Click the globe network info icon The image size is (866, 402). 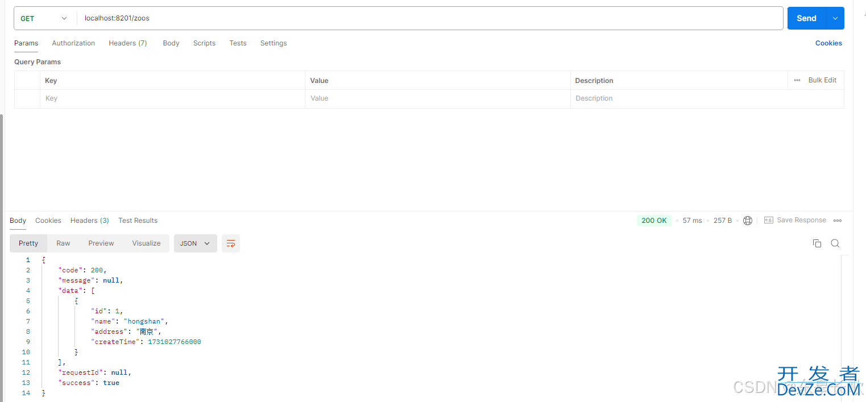coord(748,221)
